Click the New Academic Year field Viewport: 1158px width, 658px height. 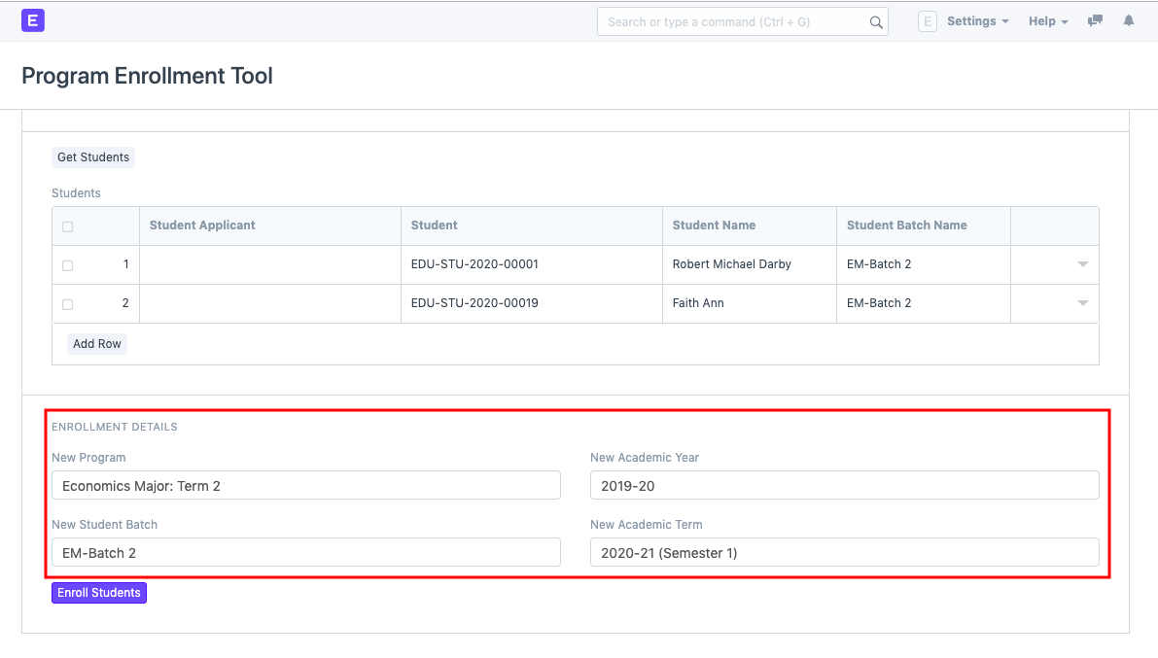[x=844, y=485]
